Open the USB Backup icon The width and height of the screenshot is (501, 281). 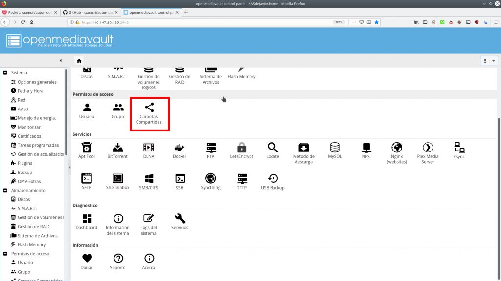coord(273,181)
